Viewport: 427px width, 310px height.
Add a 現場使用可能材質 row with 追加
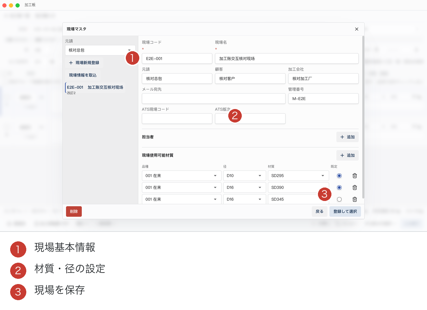(x=348, y=155)
